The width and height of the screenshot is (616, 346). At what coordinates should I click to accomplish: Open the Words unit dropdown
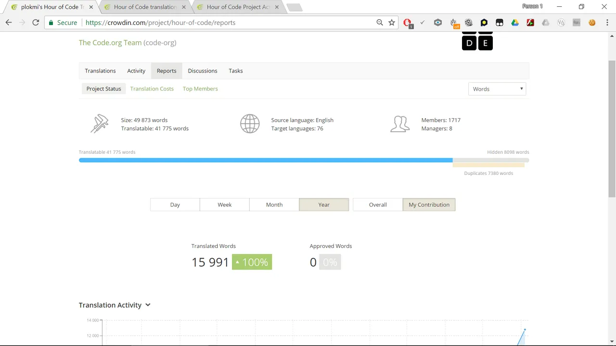click(x=497, y=89)
